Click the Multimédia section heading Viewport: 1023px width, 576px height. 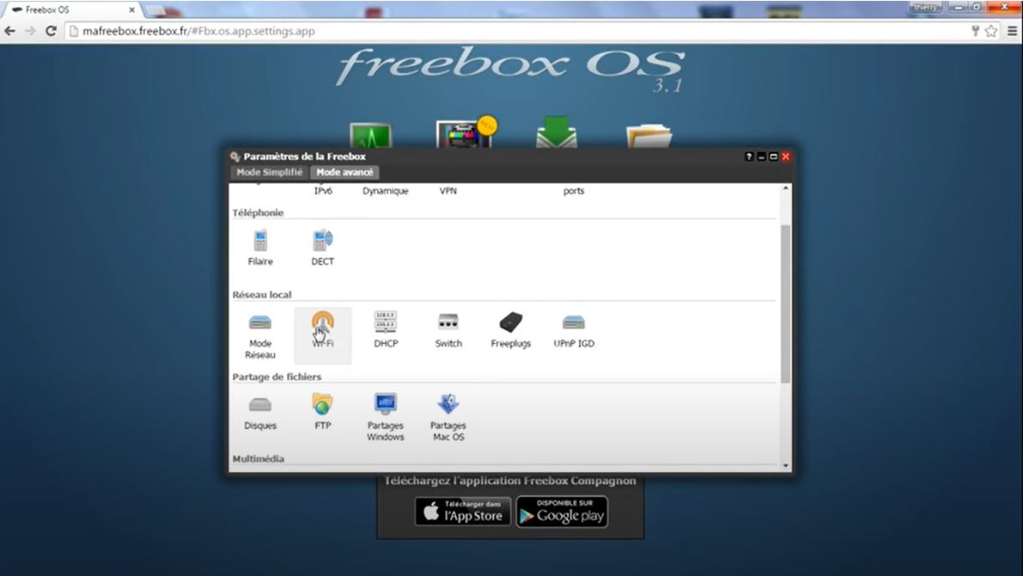(259, 458)
